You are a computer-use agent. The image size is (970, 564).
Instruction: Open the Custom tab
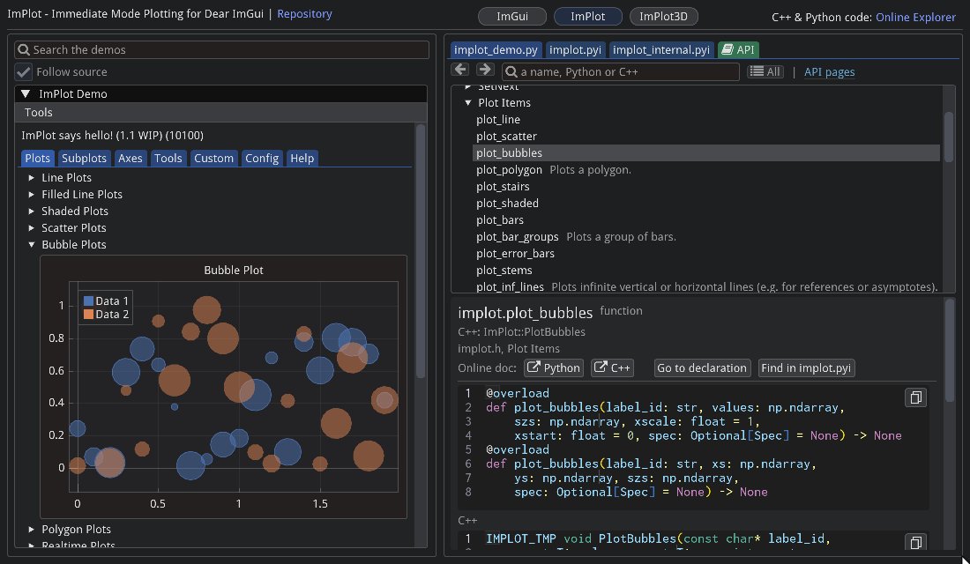[213, 159]
